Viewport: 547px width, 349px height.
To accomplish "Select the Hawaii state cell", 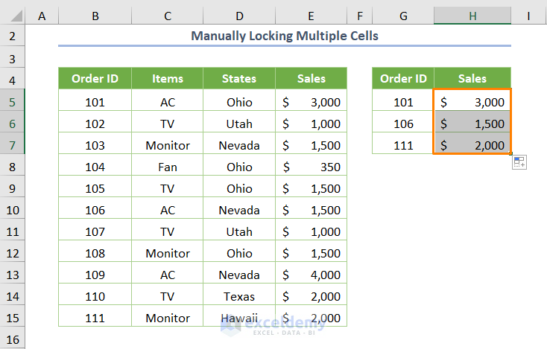I will pyautogui.click(x=239, y=318).
